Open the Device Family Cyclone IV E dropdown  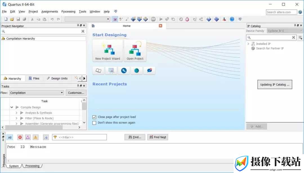point(285,31)
